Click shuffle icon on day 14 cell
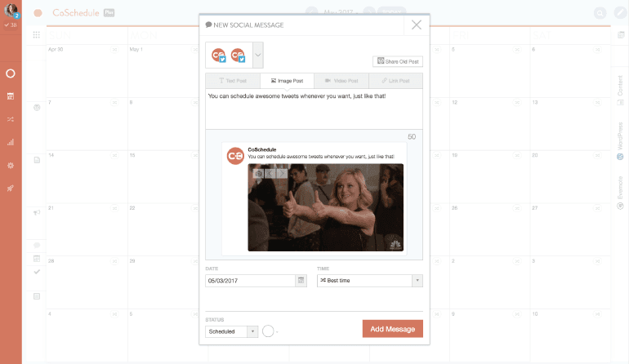629x364 pixels. [114, 155]
